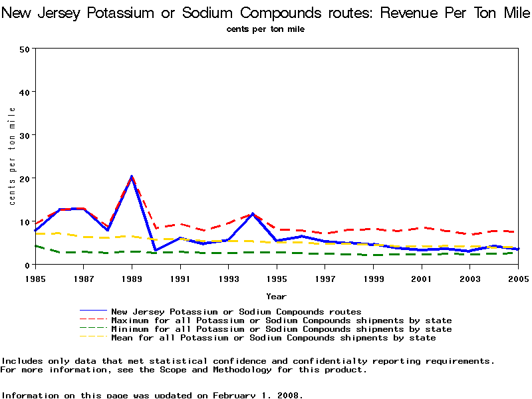Click the 50 value on y-axis
Screen dimensions: 532x399
25,49
